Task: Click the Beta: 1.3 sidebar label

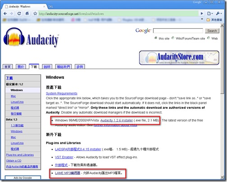Action: click(x=12, y=120)
